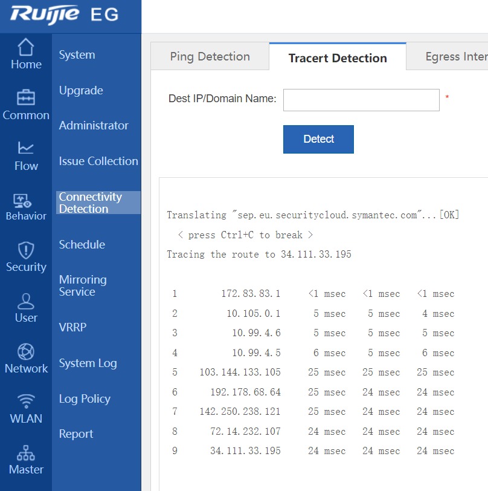The width and height of the screenshot is (488, 491).
Task: Switch to the Ping Detection tab
Action: 210,57
